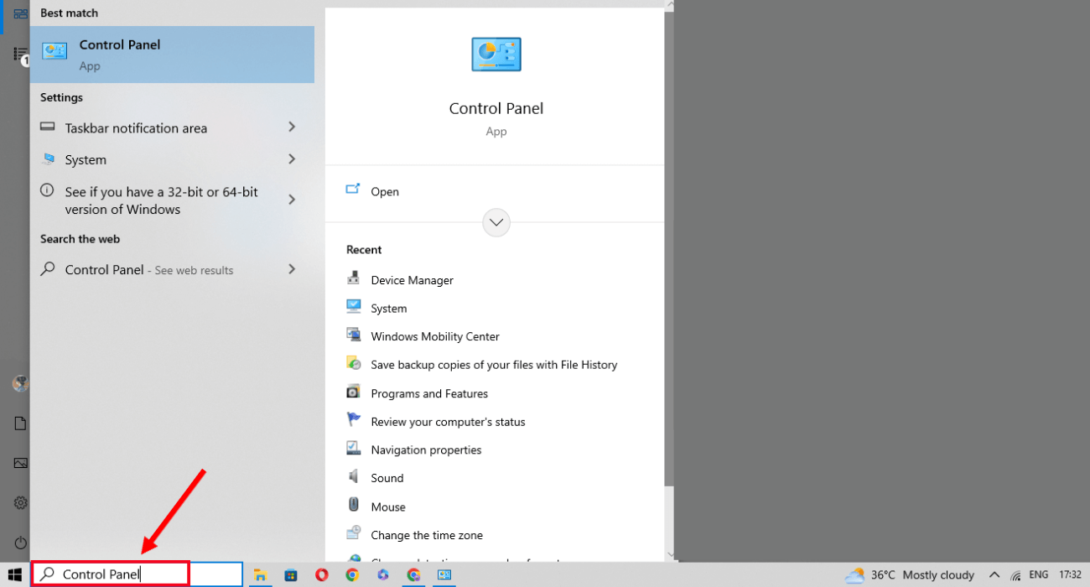Click the search box containing Control Panel
Screen dimensions: 1090x587
[138, 574]
